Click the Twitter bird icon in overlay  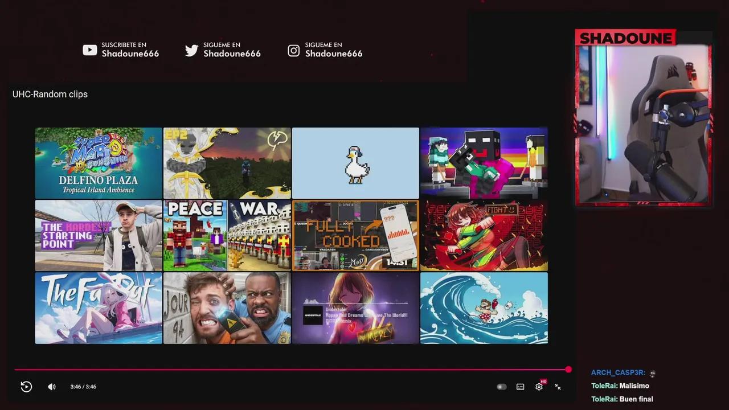pyautogui.click(x=191, y=50)
